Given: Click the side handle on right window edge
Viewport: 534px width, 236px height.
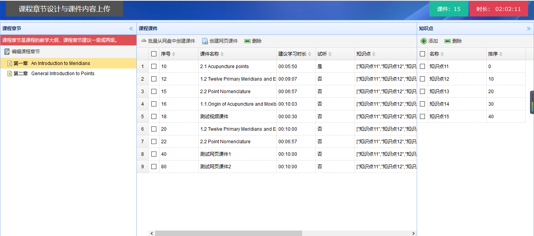Looking at the screenshot, I should point(532,102).
